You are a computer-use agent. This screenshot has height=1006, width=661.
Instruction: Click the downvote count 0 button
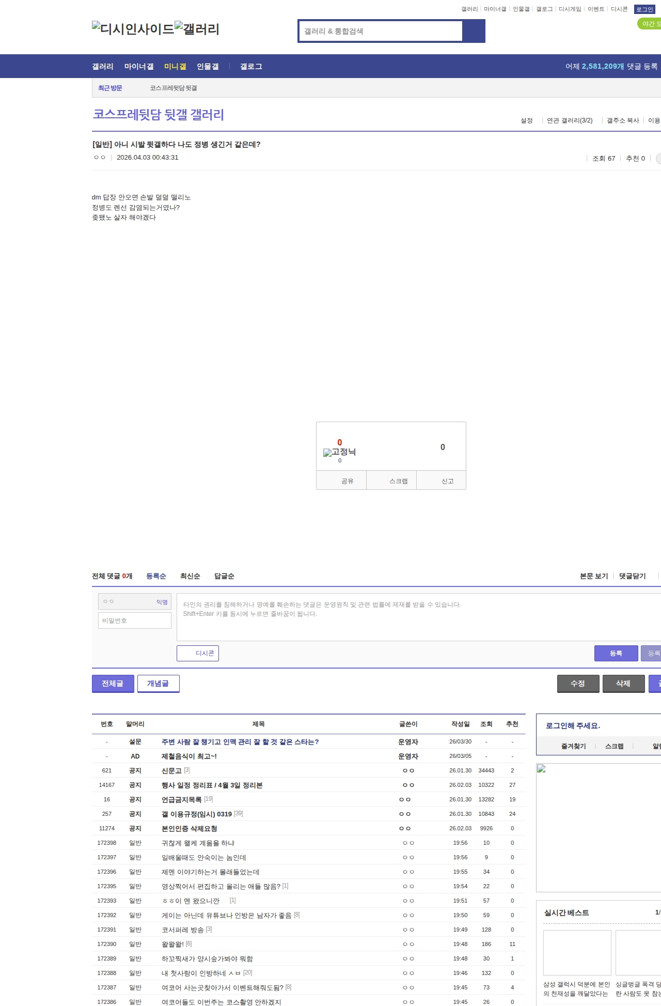tap(443, 447)
